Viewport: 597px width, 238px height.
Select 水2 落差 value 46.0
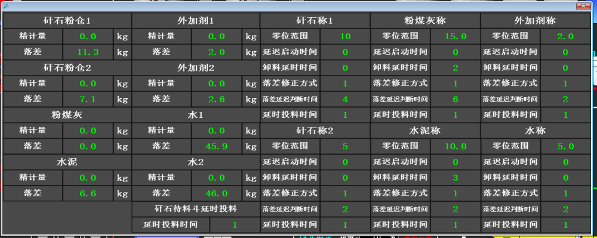click(217, 193)
